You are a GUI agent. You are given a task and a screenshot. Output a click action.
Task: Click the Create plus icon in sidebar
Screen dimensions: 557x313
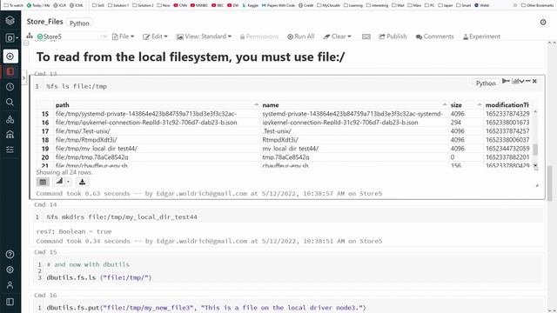[x=10, y=57]
